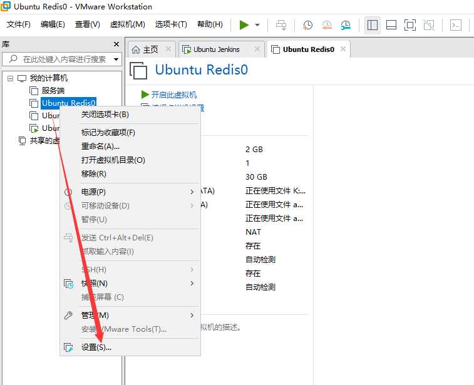Expand the 电源(P) submenu
The image size is (474, 385).
click(130, 192)
